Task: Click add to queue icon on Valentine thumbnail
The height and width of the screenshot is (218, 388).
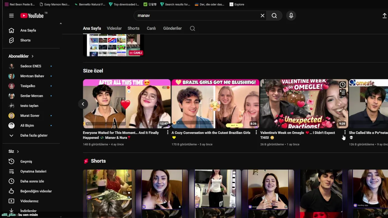Action: click(x=343, y=92)
